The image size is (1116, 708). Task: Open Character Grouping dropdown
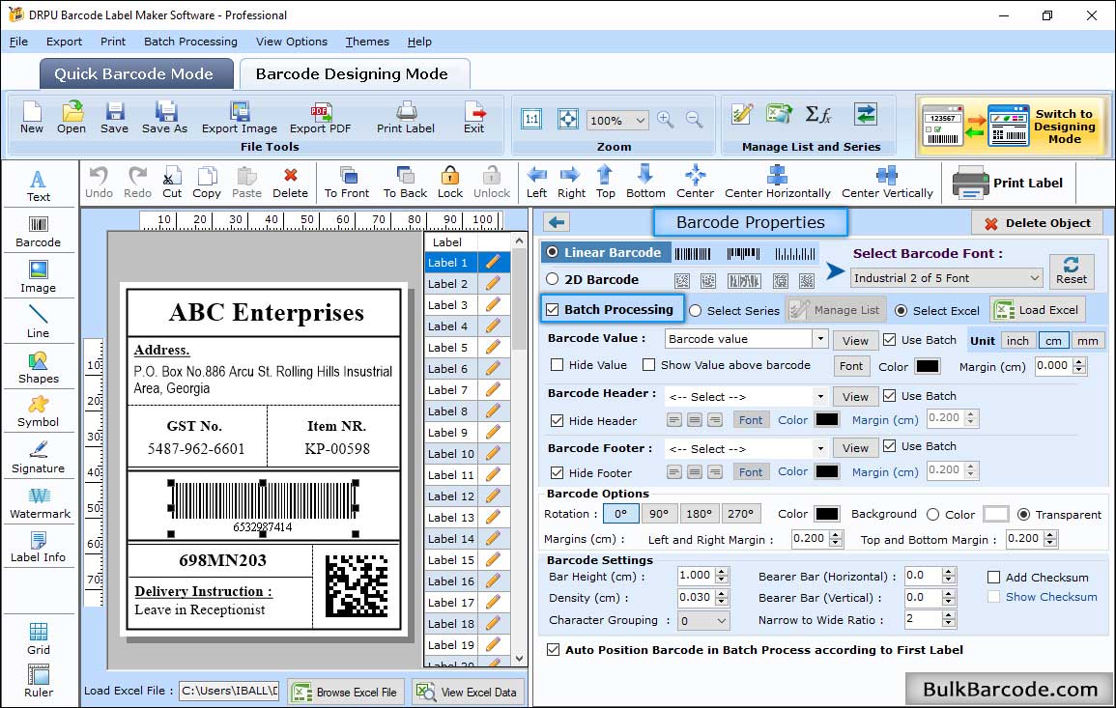722,620
